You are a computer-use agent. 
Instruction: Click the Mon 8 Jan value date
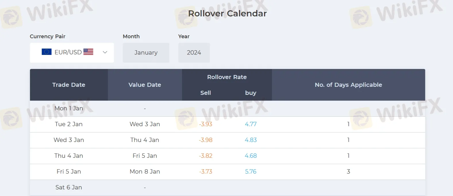145,172
